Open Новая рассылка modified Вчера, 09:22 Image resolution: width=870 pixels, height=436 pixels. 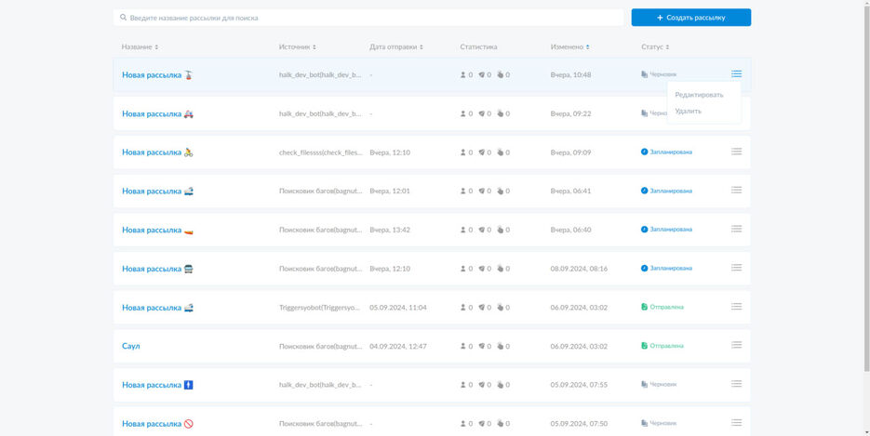157,113
